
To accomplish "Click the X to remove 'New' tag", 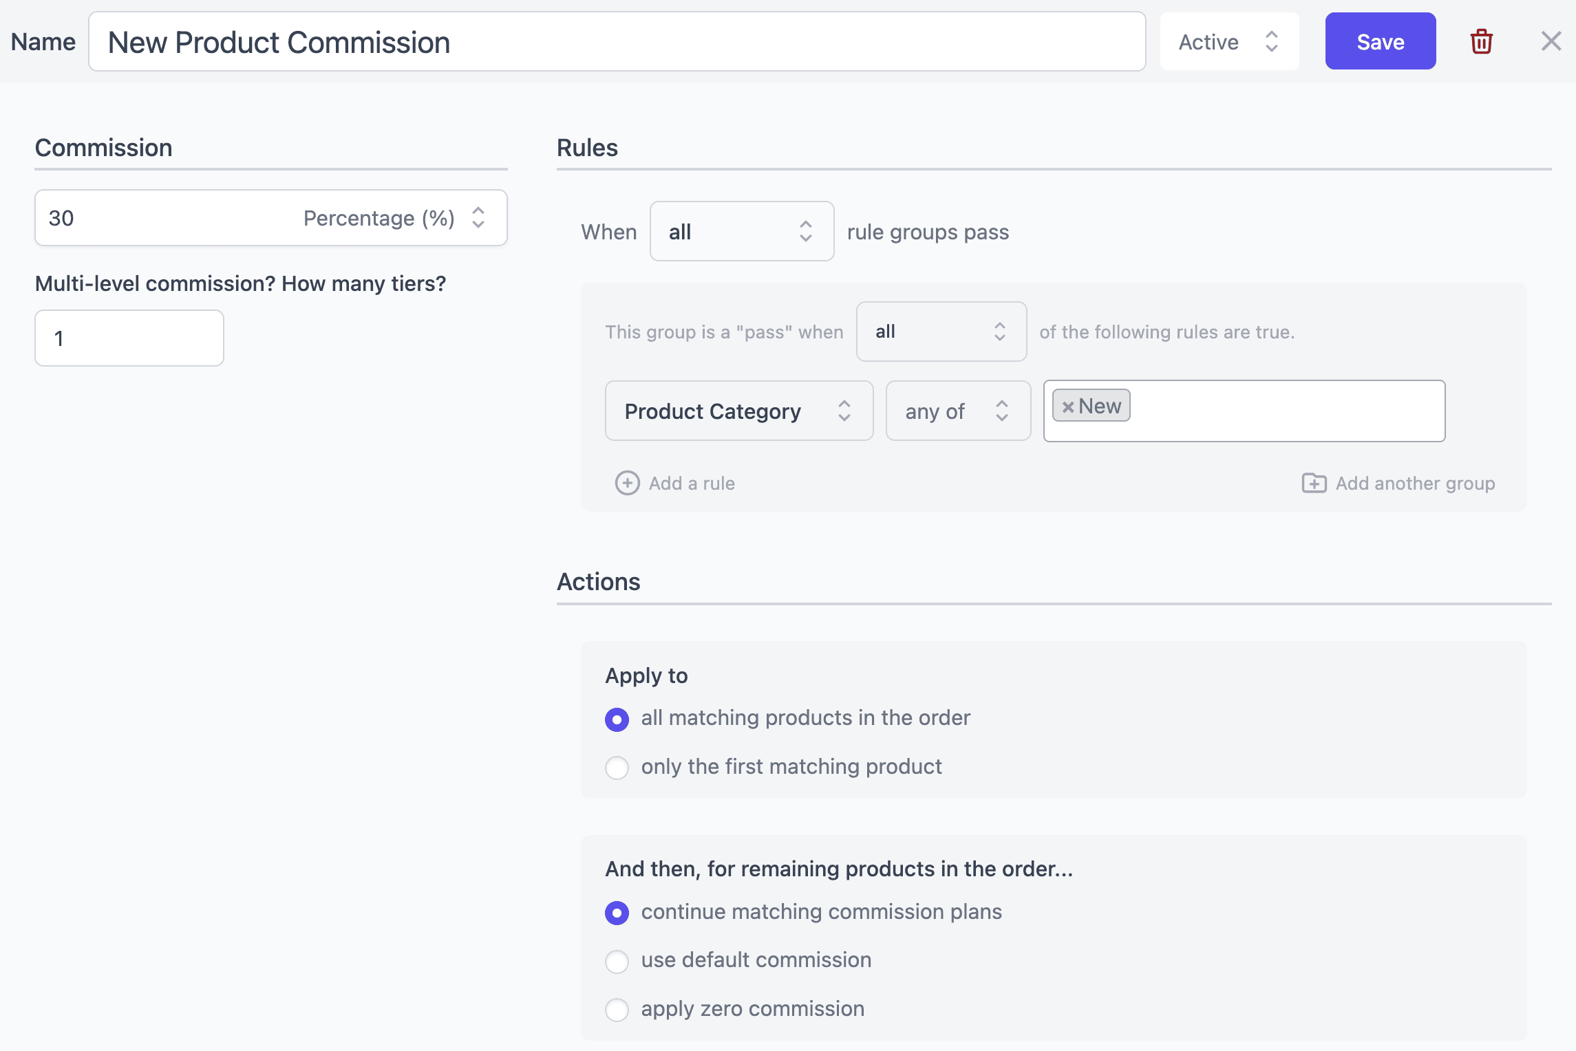I will [x=1067, y=407].
